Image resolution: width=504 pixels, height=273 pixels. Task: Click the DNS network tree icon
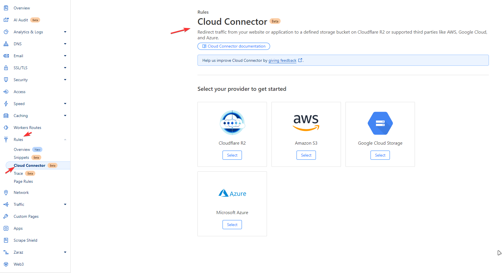pyautogui.click(x=6, y=44)
